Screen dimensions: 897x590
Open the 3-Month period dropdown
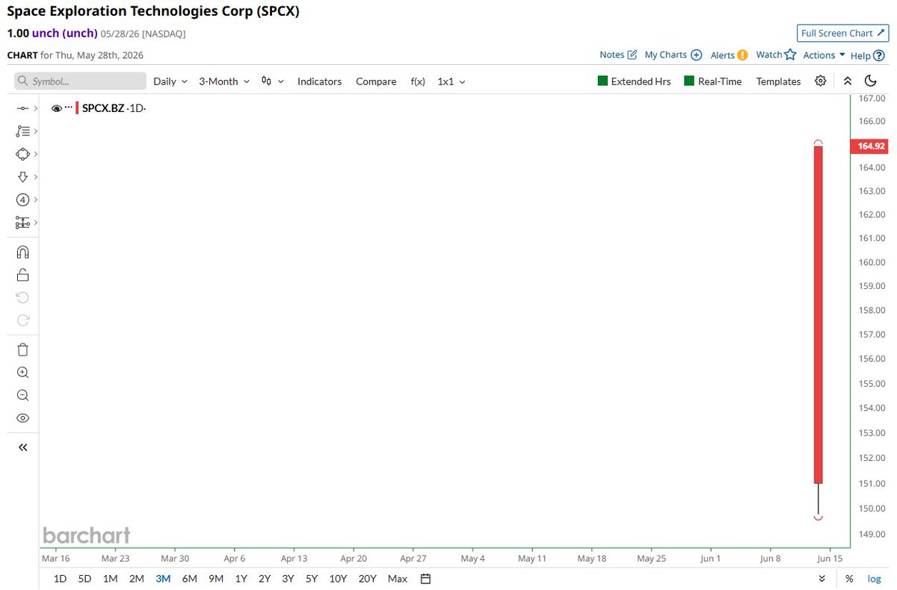coord(224,81)
